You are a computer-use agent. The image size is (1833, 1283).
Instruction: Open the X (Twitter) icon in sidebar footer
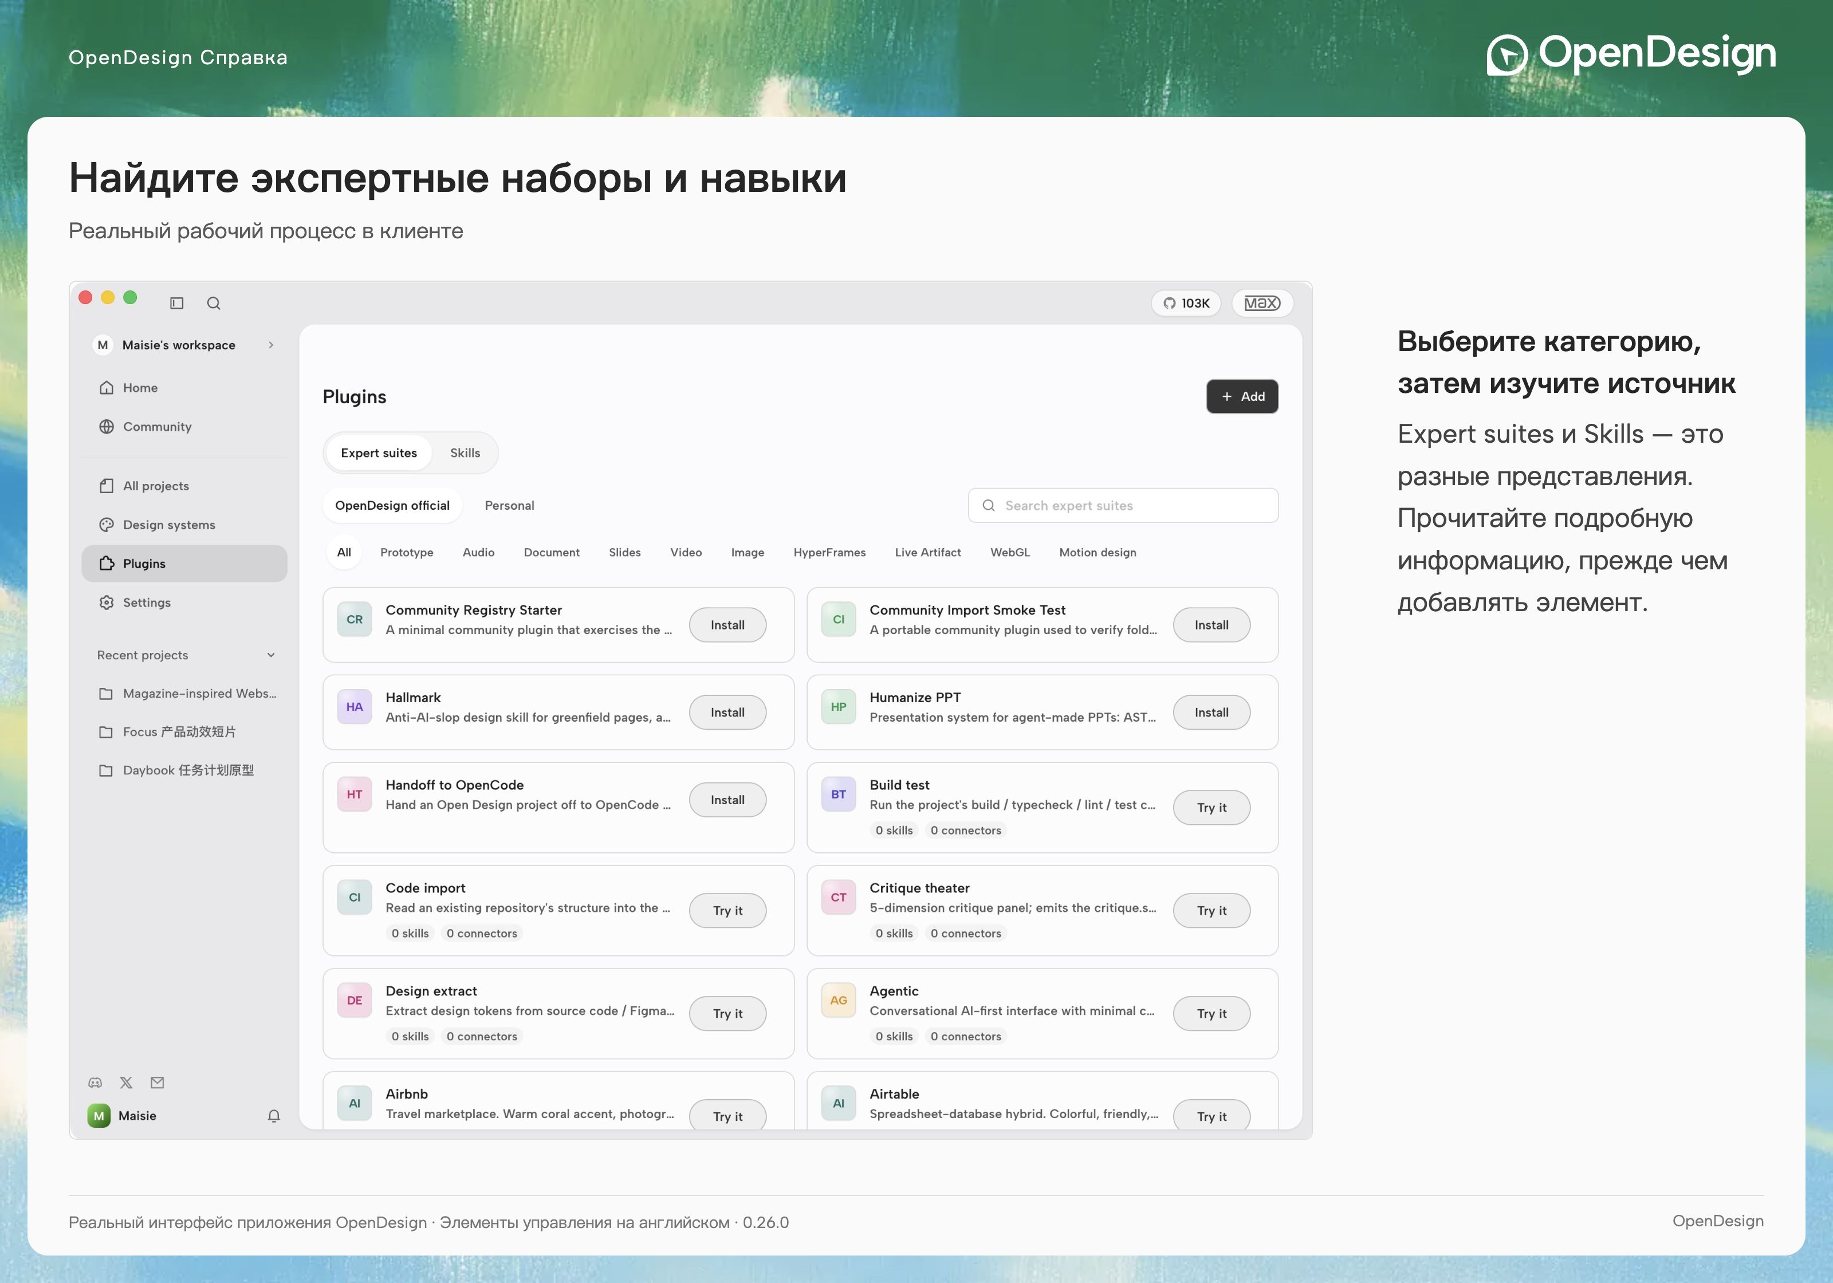coord(126,1083)
